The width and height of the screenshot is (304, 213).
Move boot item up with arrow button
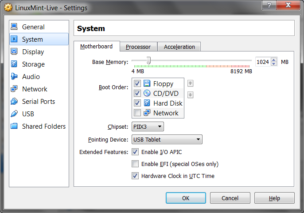tap(191, 83)
